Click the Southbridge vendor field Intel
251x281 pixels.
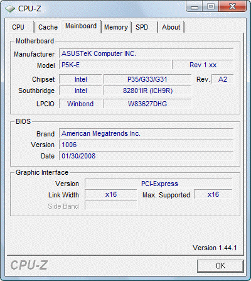click(80, 91)
